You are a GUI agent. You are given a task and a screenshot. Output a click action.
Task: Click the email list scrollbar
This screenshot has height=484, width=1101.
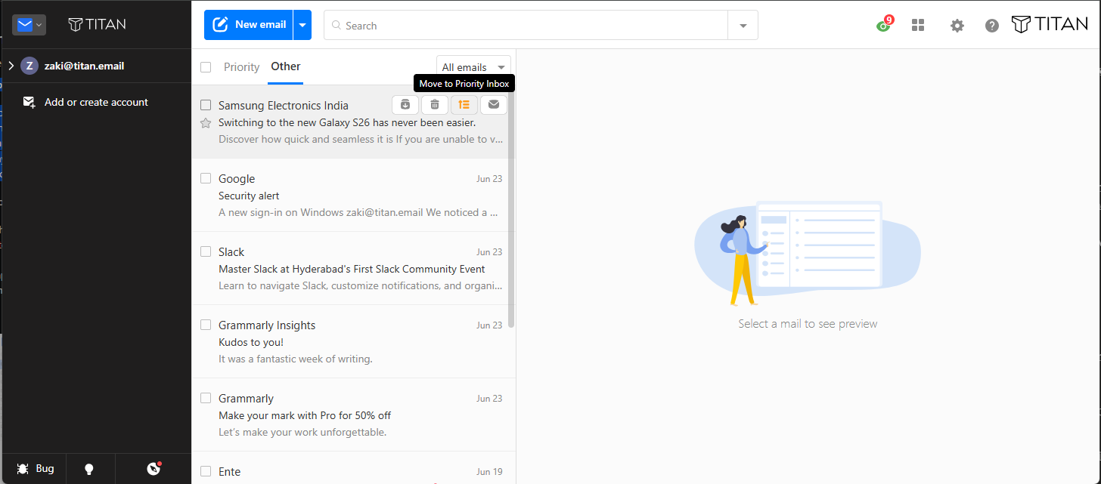(x=511, y=211)
